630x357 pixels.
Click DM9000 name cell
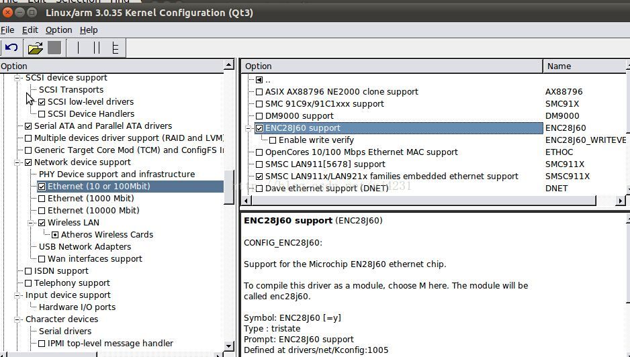pyautogui.click(x=563, y=116)
